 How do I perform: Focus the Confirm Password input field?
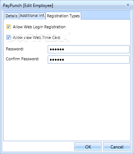88,60
